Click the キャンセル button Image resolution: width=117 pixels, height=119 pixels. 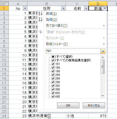click(94, 105)
